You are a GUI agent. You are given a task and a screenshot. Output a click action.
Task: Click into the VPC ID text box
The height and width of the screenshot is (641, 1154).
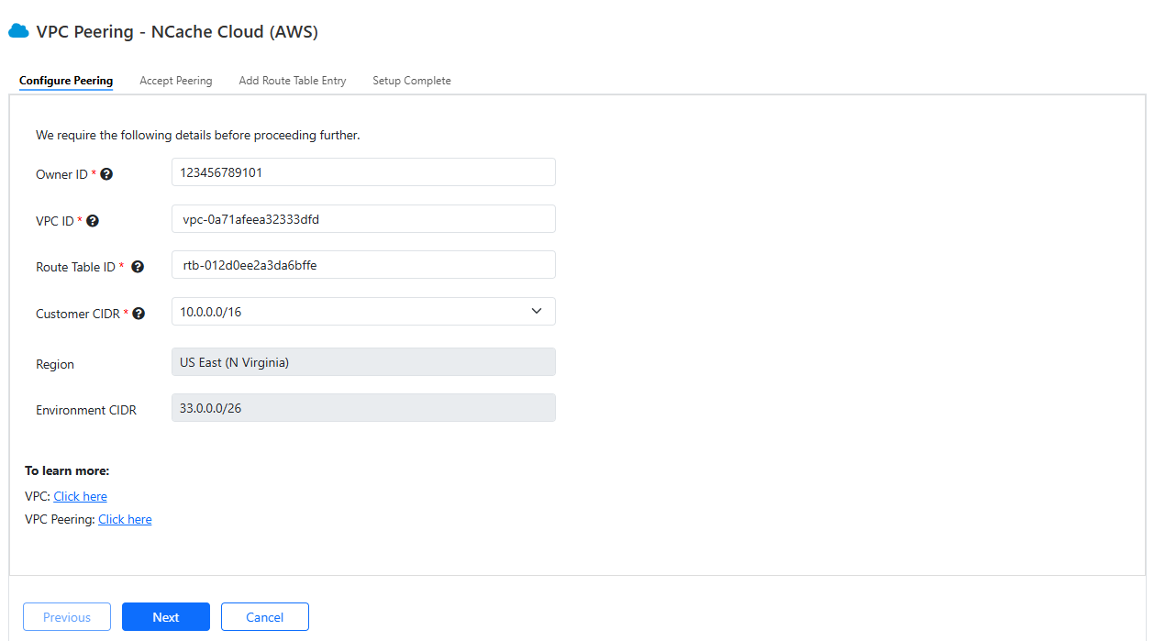click(x=363, y=219)
